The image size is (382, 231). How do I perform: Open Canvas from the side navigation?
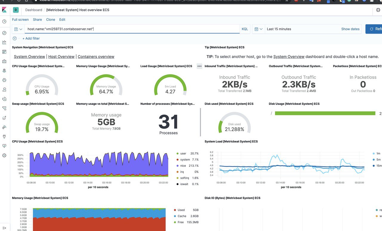pos(4,61)
